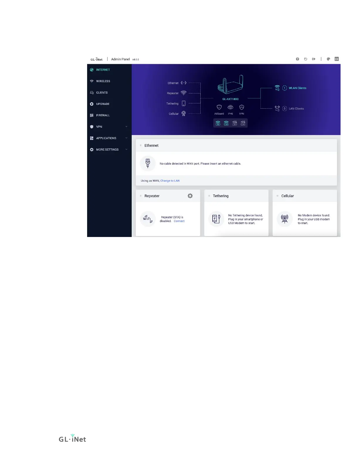Open the theme palette icon
The height and width of the screenshot is (464, 359).
[328, 59]
